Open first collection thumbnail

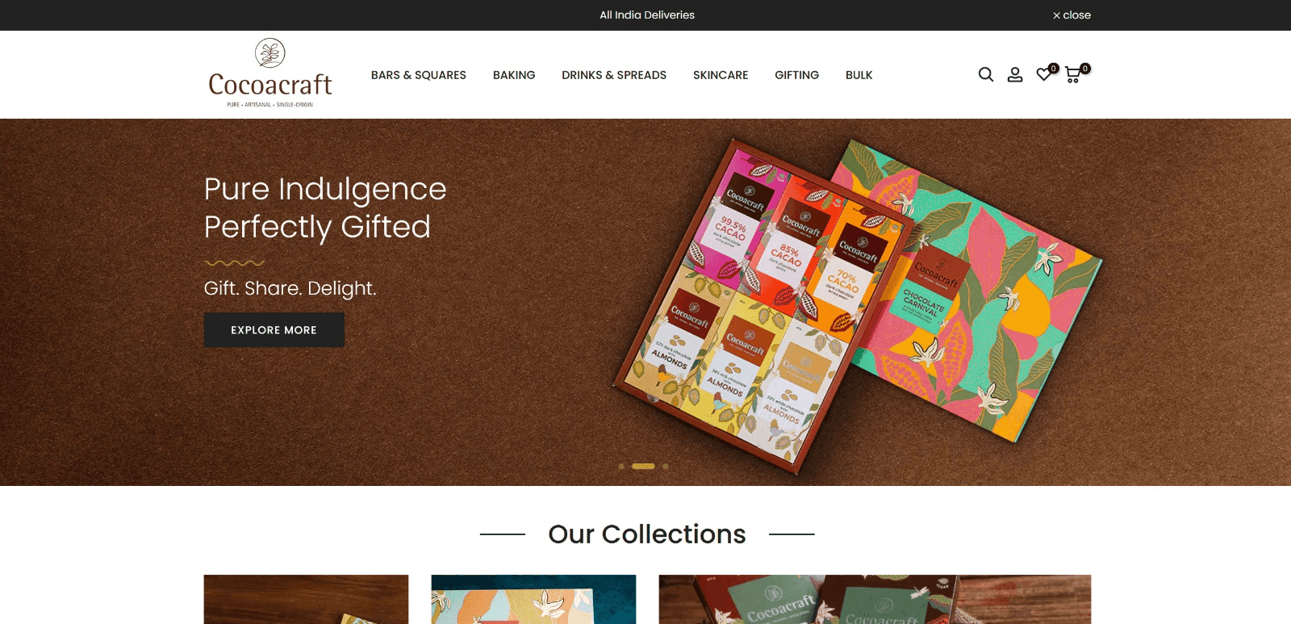307,599
